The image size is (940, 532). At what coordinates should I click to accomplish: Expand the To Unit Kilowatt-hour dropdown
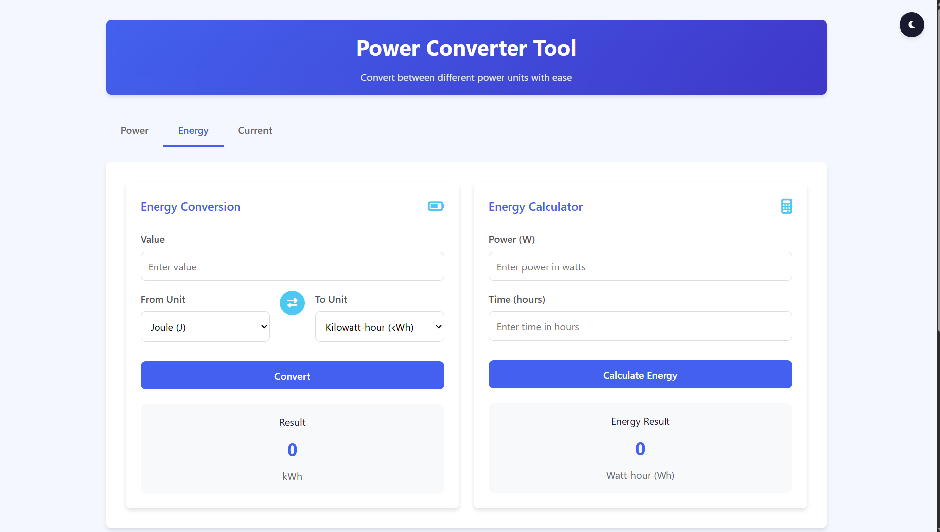pyautogui.click(x=380, y=327)
